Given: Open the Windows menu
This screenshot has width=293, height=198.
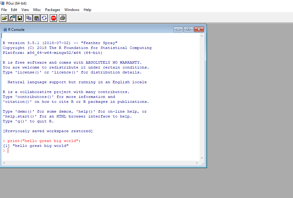Looking at the screenshot, I should tap(72, 10).
